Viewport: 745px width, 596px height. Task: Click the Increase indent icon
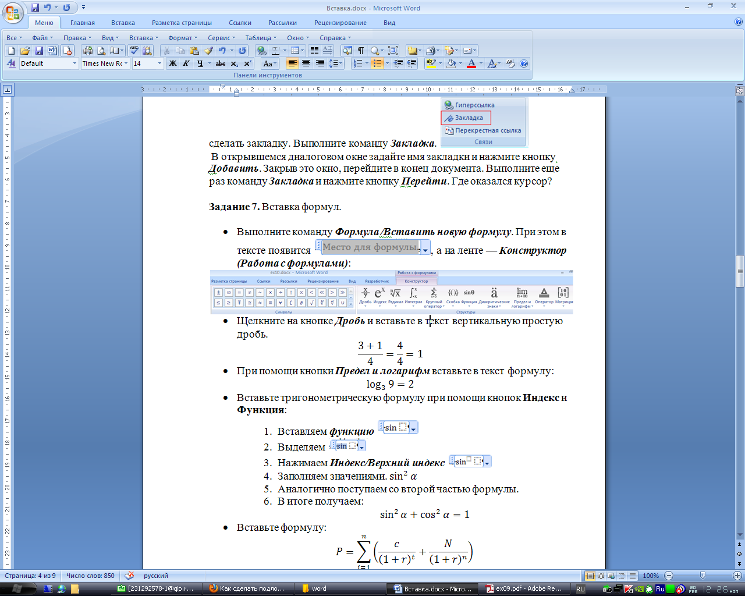click(x=412, y=63)
